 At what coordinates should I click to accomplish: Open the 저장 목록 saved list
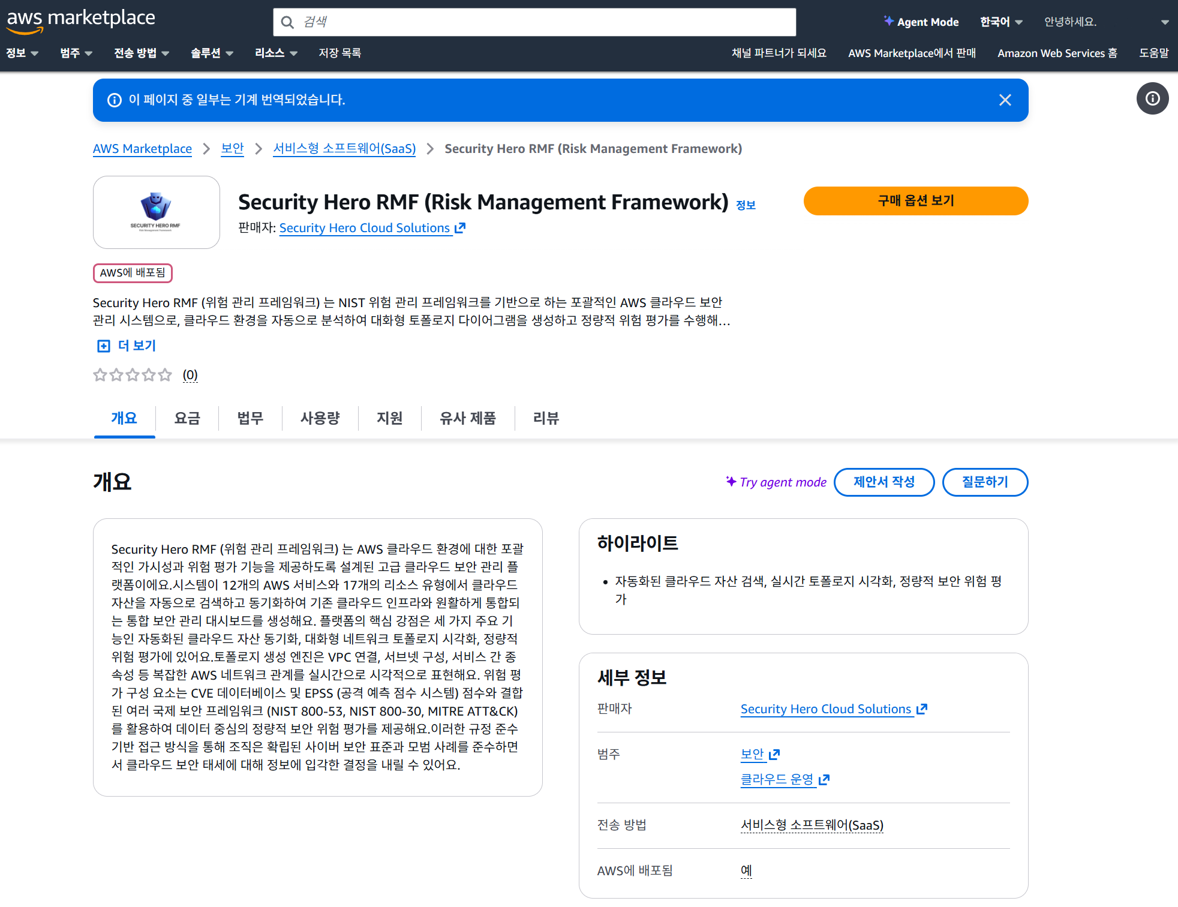tap(340, 53)
